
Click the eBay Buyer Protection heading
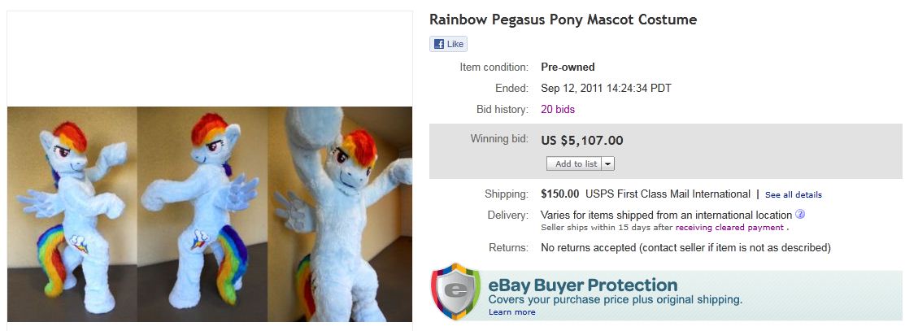click(582, 285)
